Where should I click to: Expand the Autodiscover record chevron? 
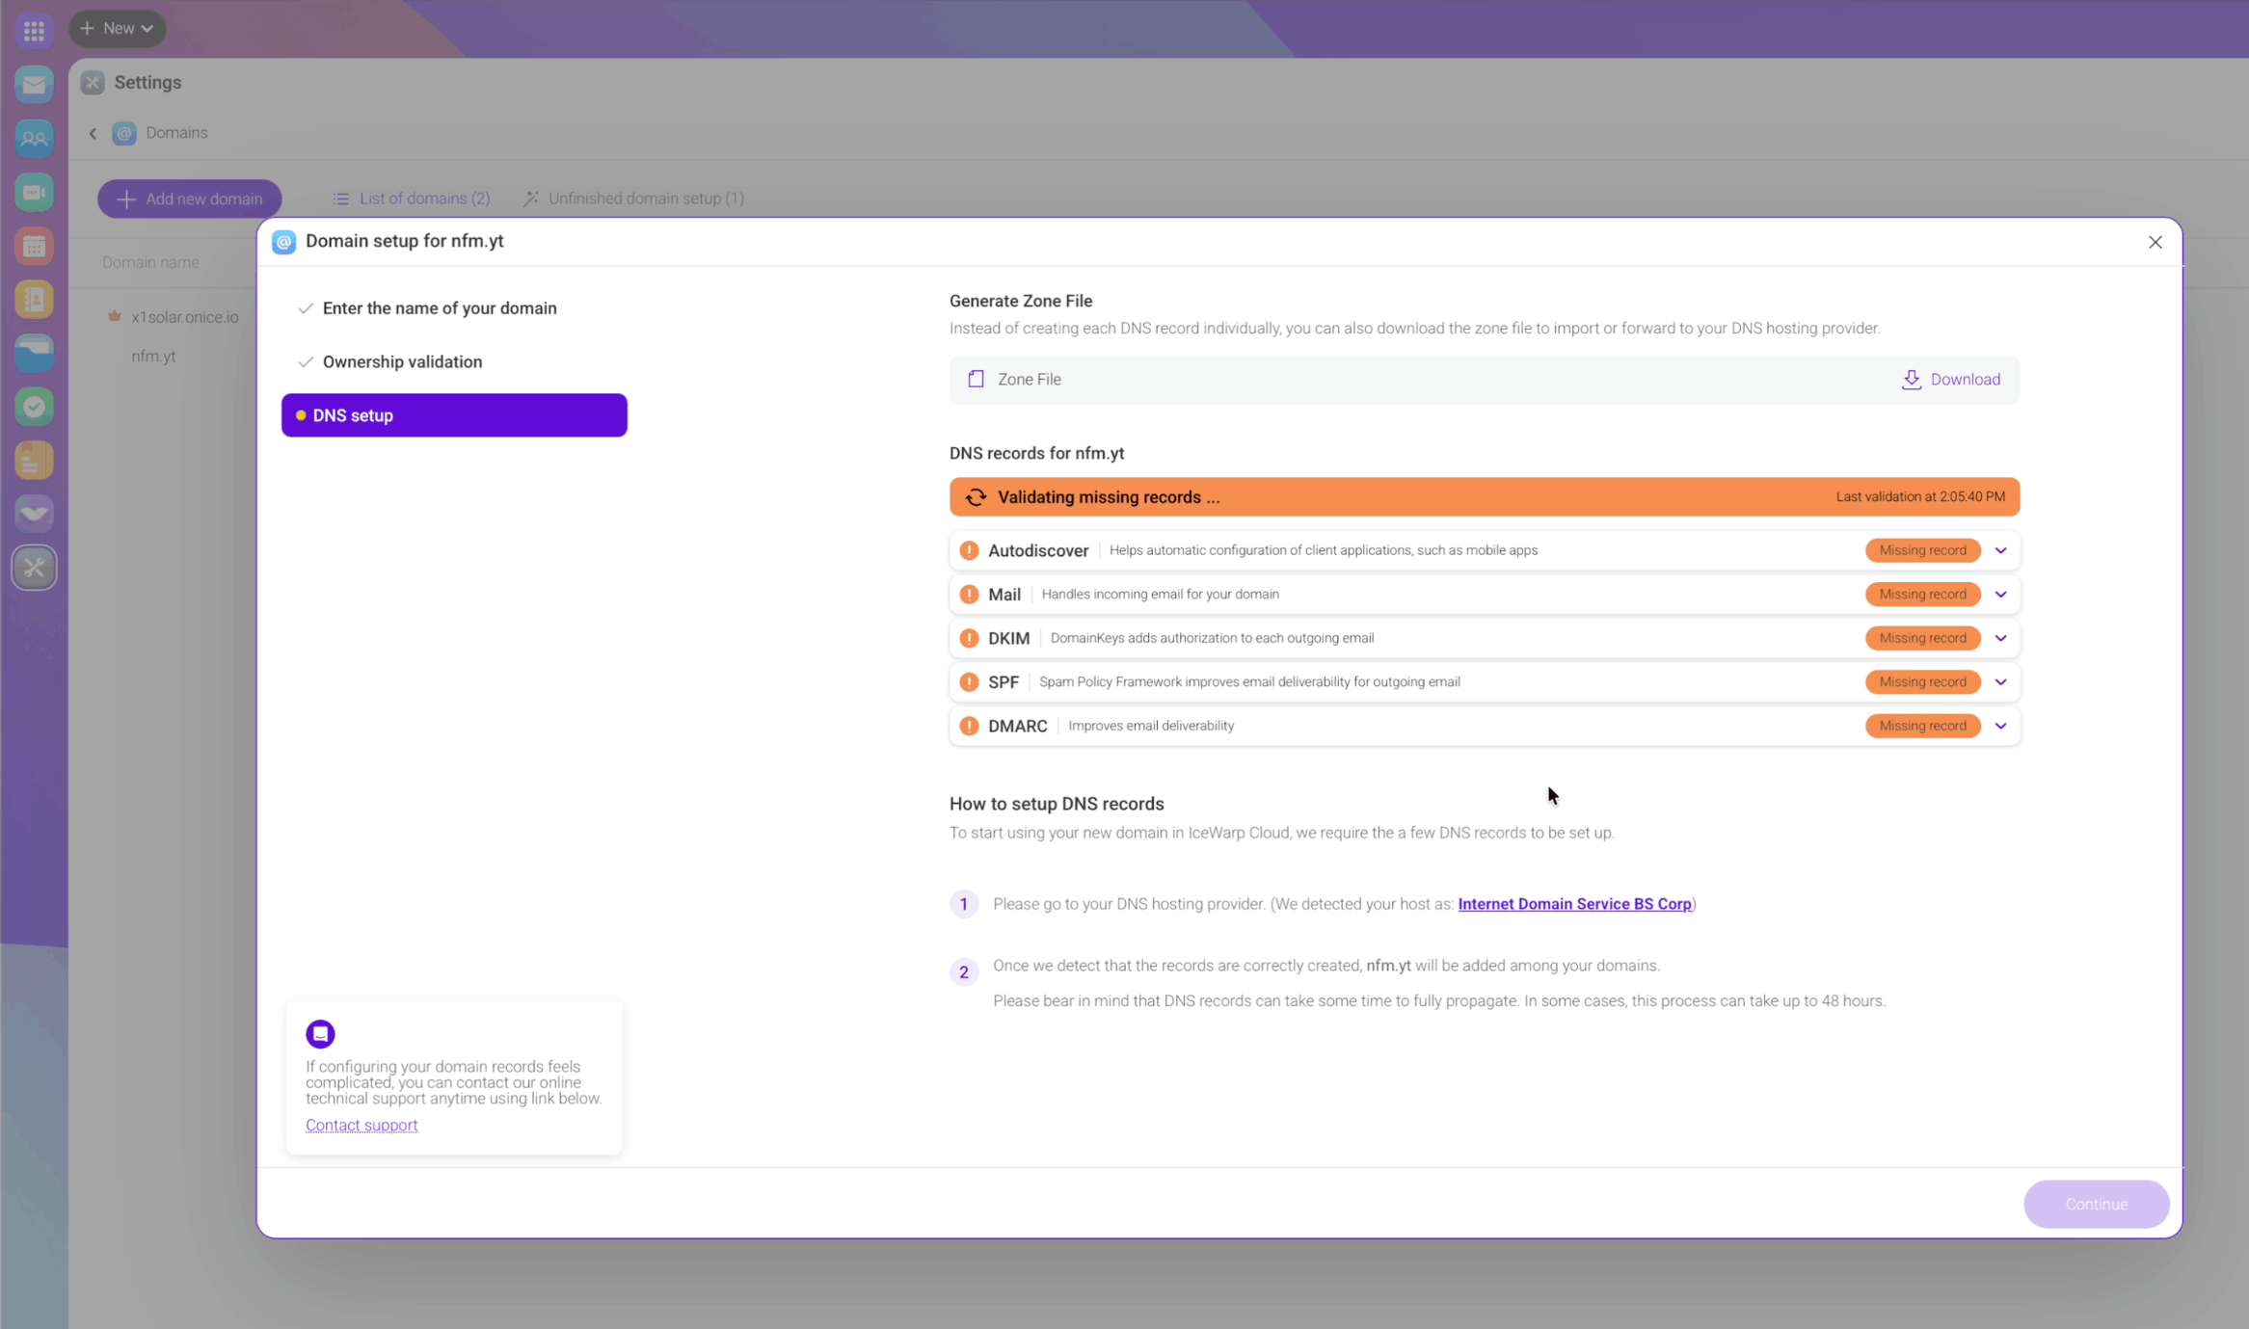pos(2001,551)
